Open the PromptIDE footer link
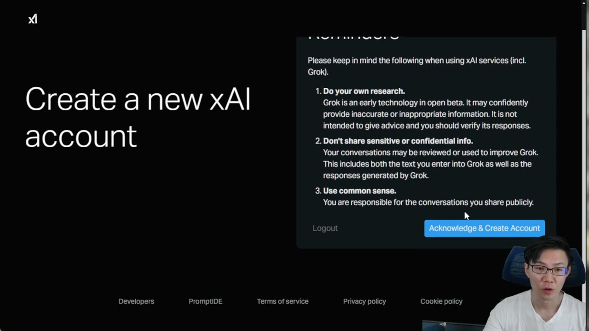This screenshot has width=589, height=331. pyautogui.click(x=205, y=301)
